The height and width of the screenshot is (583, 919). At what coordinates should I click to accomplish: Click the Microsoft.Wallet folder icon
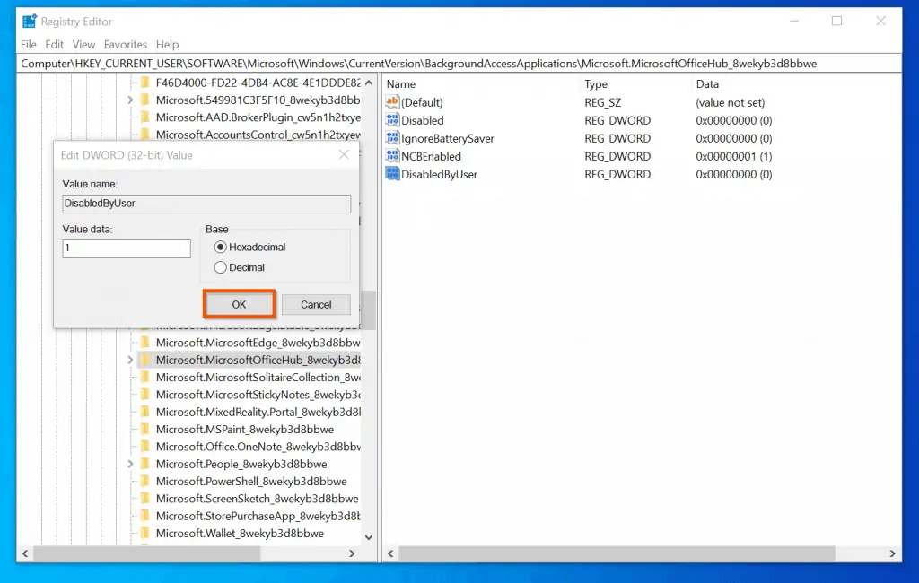[x=144, y=534]
